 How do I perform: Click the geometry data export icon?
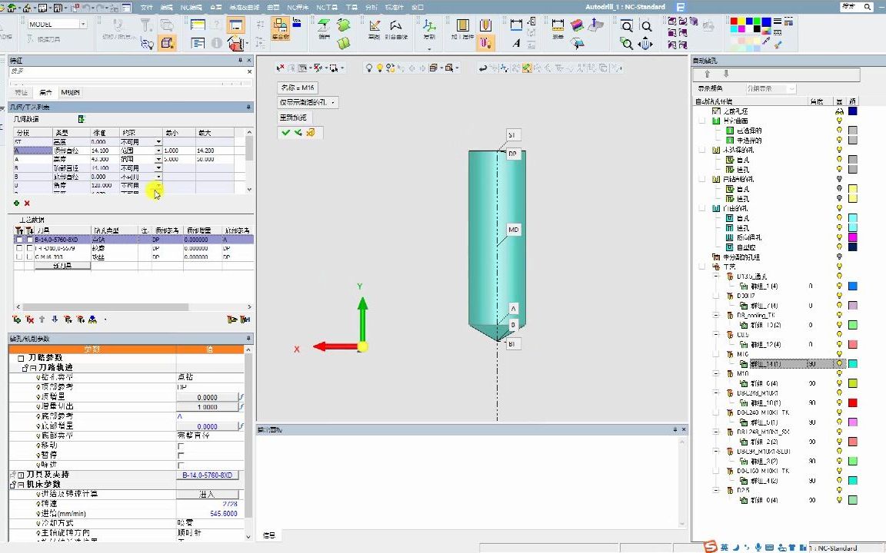[x=81, y=119]
